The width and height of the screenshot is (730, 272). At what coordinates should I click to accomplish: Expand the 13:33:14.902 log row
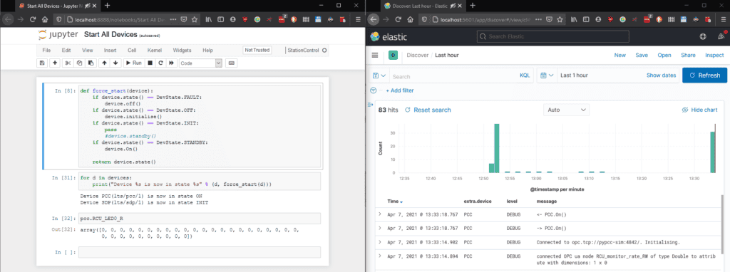pyautogui.click(x=380, y=242)
